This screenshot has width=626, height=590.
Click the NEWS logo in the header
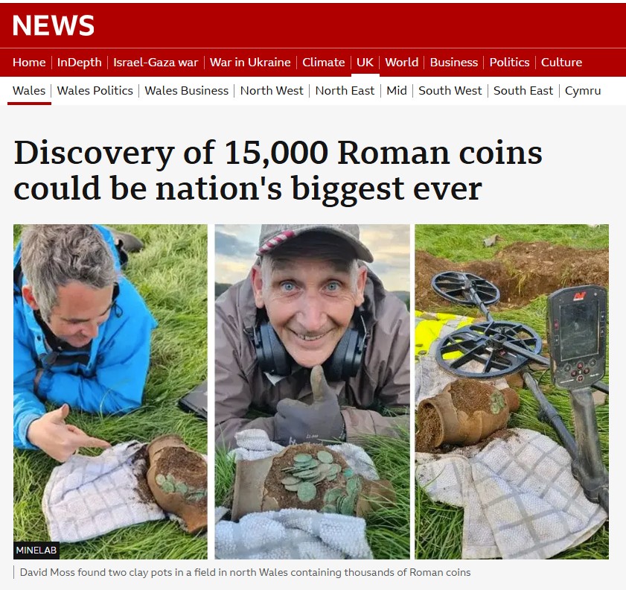tap(53, 25)
